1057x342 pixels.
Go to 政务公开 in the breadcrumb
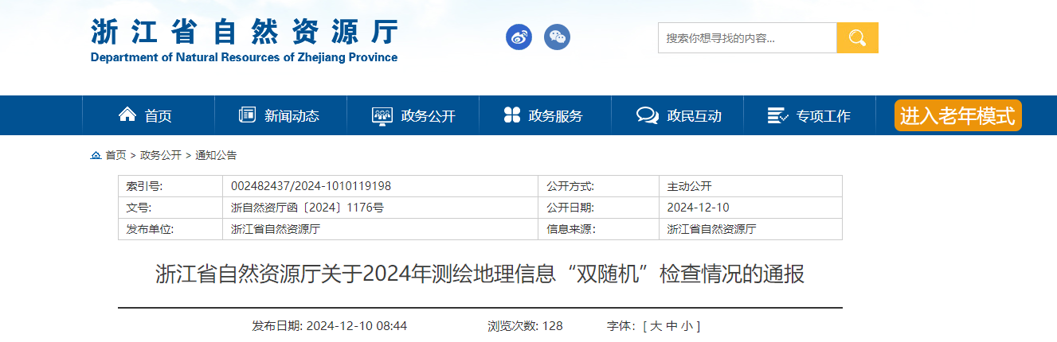click(161, 155)
